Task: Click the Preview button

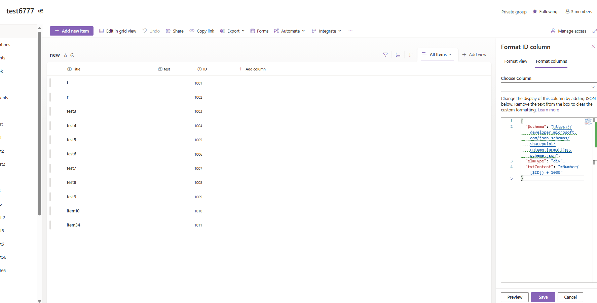Action: point(515,297)
